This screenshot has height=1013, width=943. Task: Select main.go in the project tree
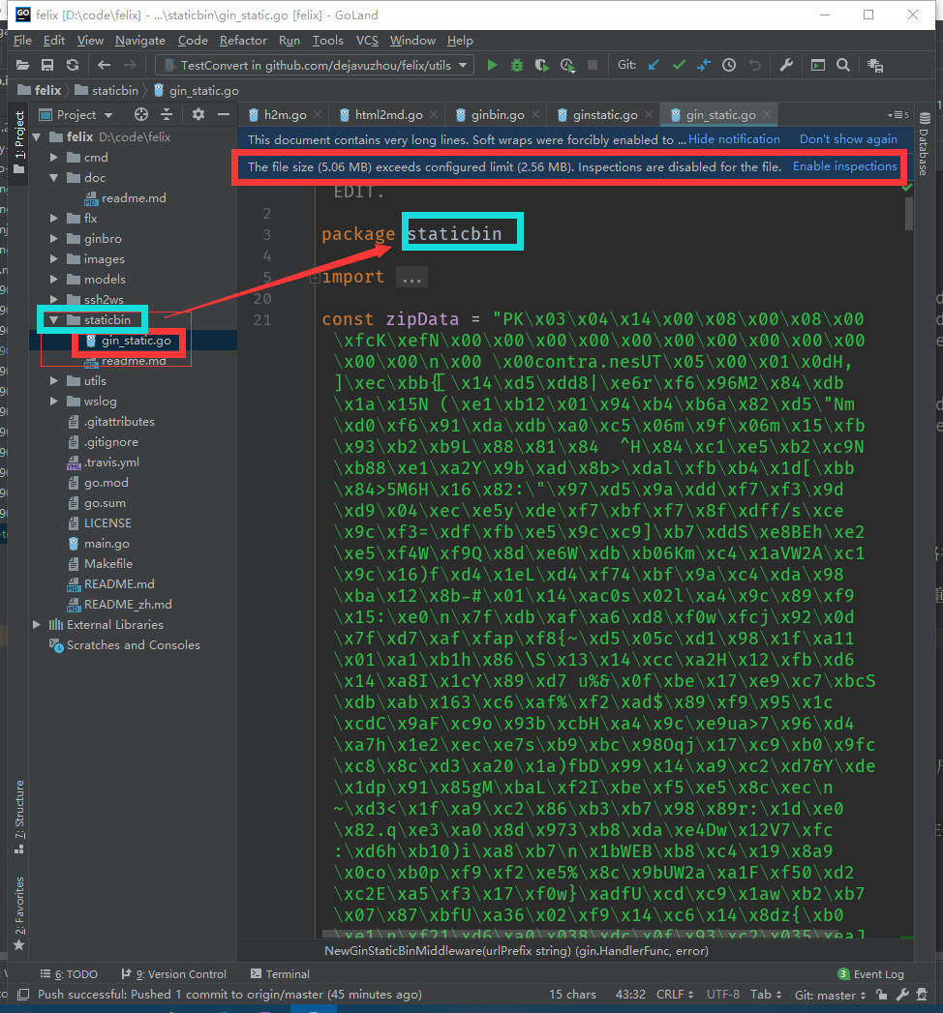coord(106,544)
